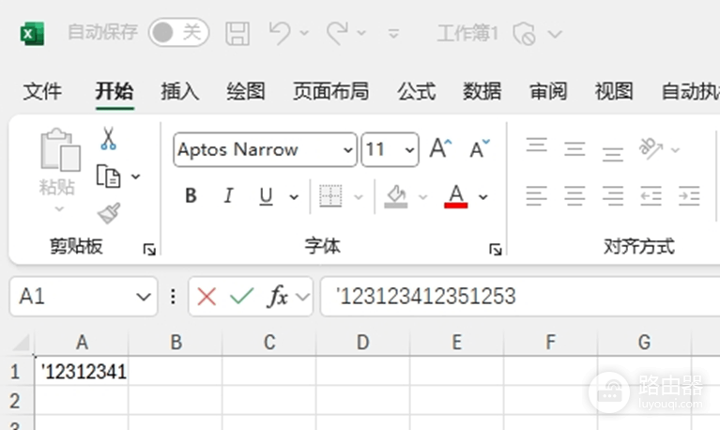The height and width of the screenshot is (430, 720).
Task: Click the Format Painter brush icon
Action: (109, 213)
